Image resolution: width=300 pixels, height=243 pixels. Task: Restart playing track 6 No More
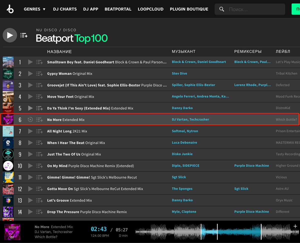[x=30, y=120]
